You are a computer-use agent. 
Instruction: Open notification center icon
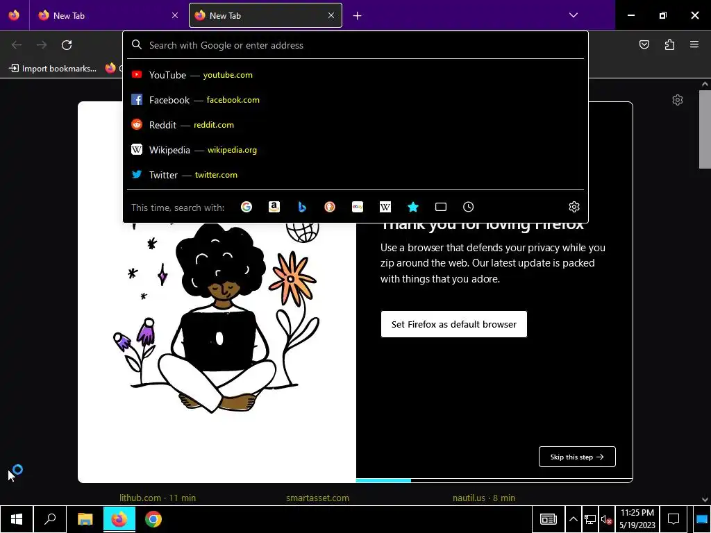(x=674, y=519)
